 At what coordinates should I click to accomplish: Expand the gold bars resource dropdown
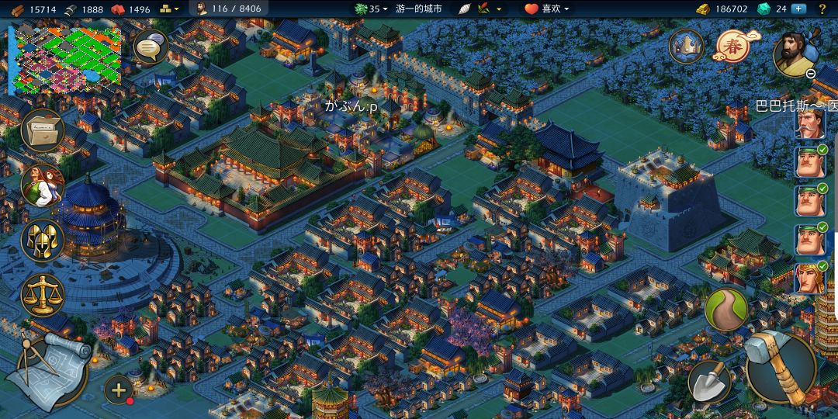[x=169, y=9]
